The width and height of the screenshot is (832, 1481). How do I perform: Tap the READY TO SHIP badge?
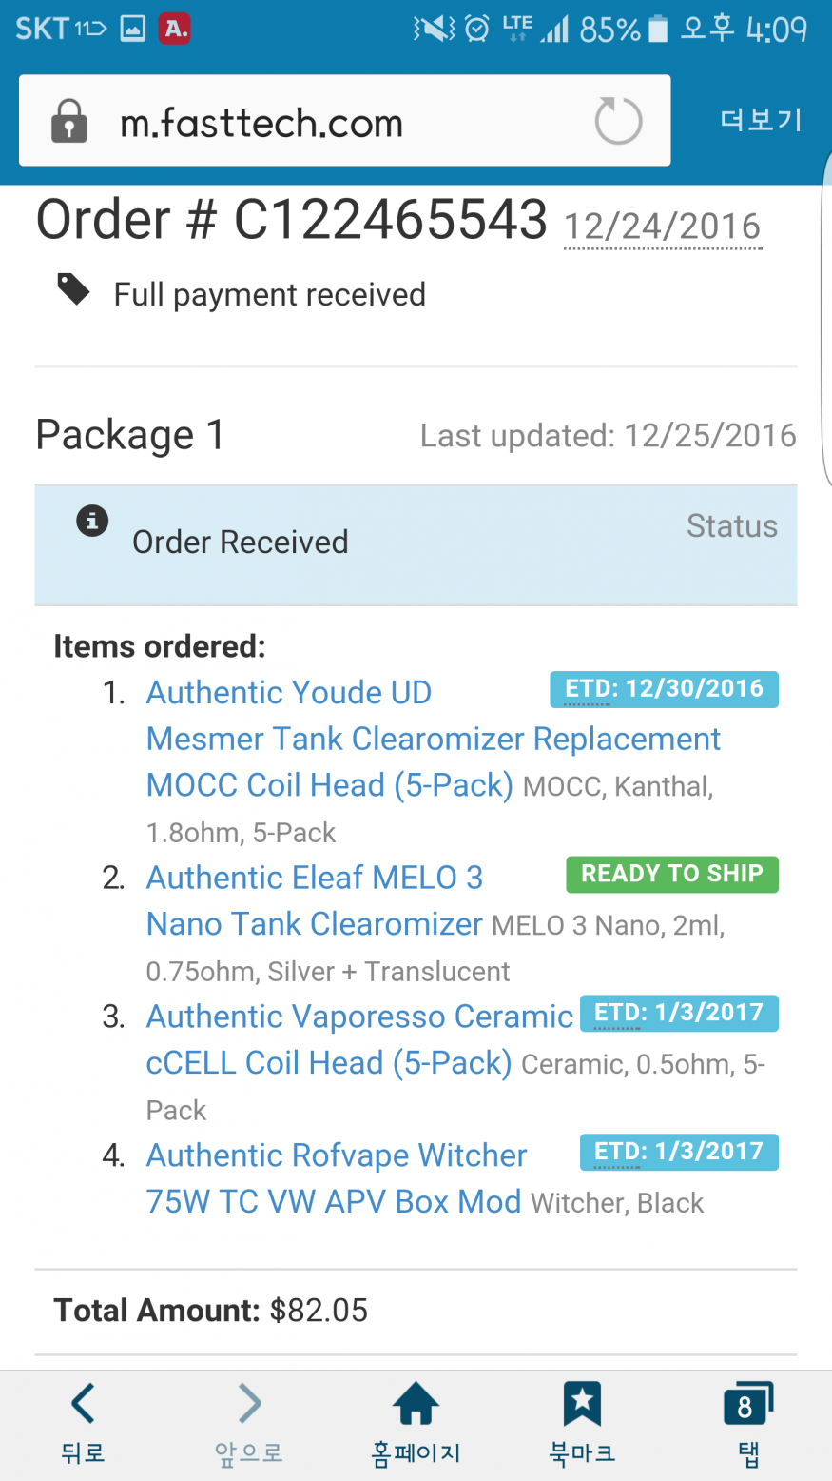point(671,874)
